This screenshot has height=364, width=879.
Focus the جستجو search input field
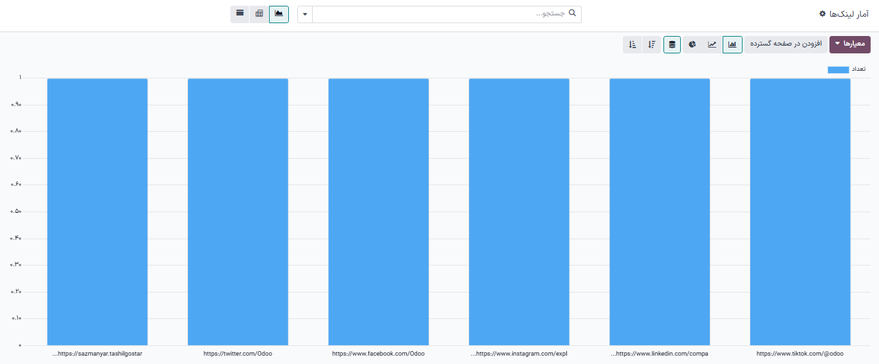444,14
